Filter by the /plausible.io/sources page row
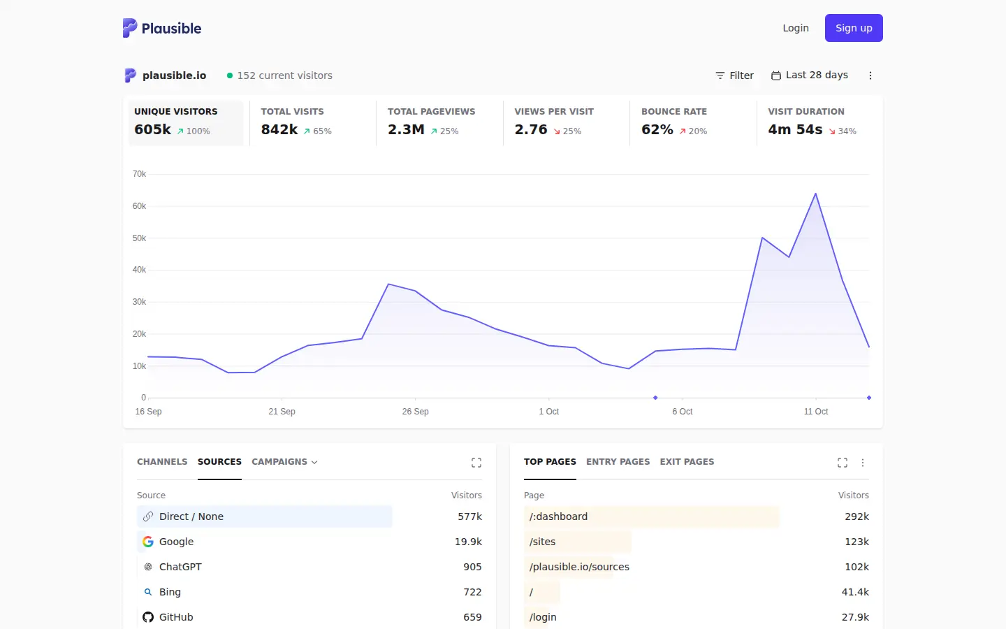1006x629 pixels. (697, 567)
